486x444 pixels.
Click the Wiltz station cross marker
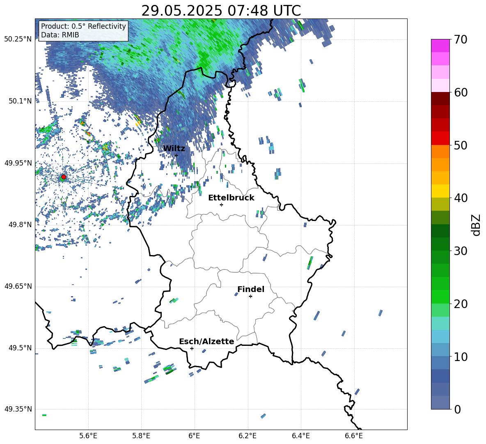point(176,155)
